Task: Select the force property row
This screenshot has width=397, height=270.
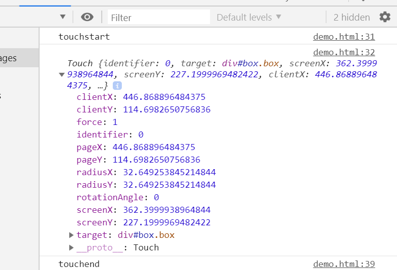Action: pos(97,122)
